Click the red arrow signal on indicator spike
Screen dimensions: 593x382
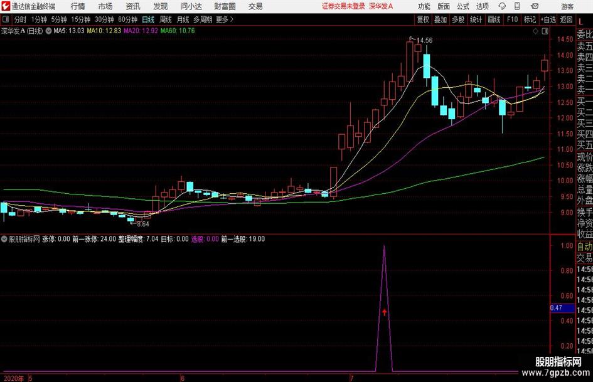pos(384,312)
